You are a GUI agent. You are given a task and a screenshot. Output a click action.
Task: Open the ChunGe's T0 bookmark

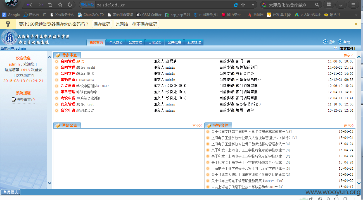[x=91, y=15]
